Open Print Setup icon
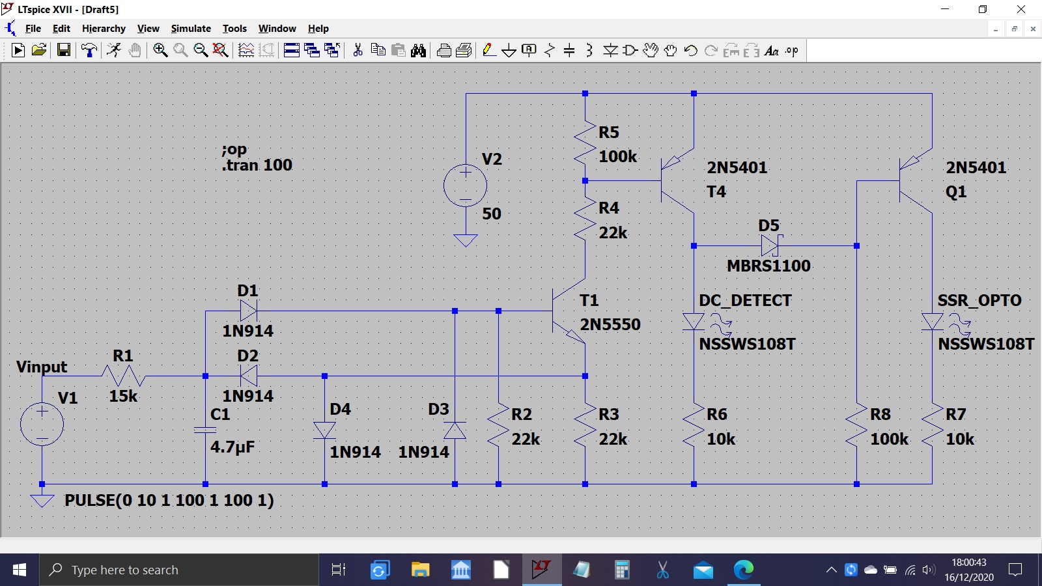 click(x=464, y=50)
